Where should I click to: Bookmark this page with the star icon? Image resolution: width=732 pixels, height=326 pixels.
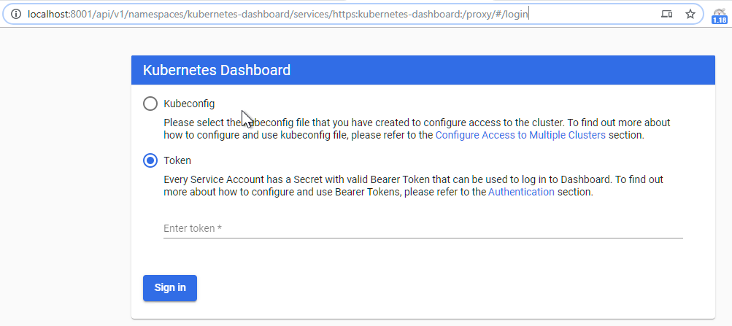coord(690,14)
